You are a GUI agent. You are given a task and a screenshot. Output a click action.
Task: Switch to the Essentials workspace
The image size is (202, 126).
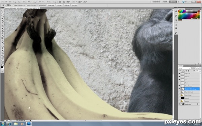156,2
